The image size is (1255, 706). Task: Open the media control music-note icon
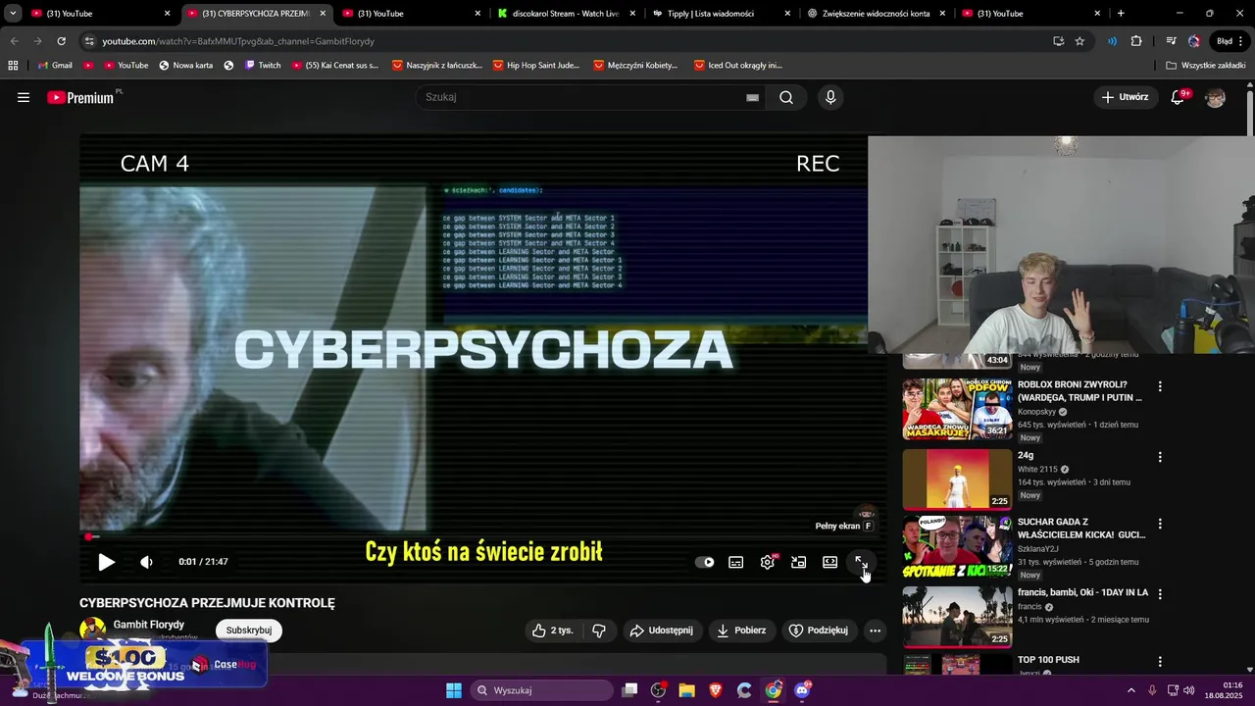coord(1171,41)
